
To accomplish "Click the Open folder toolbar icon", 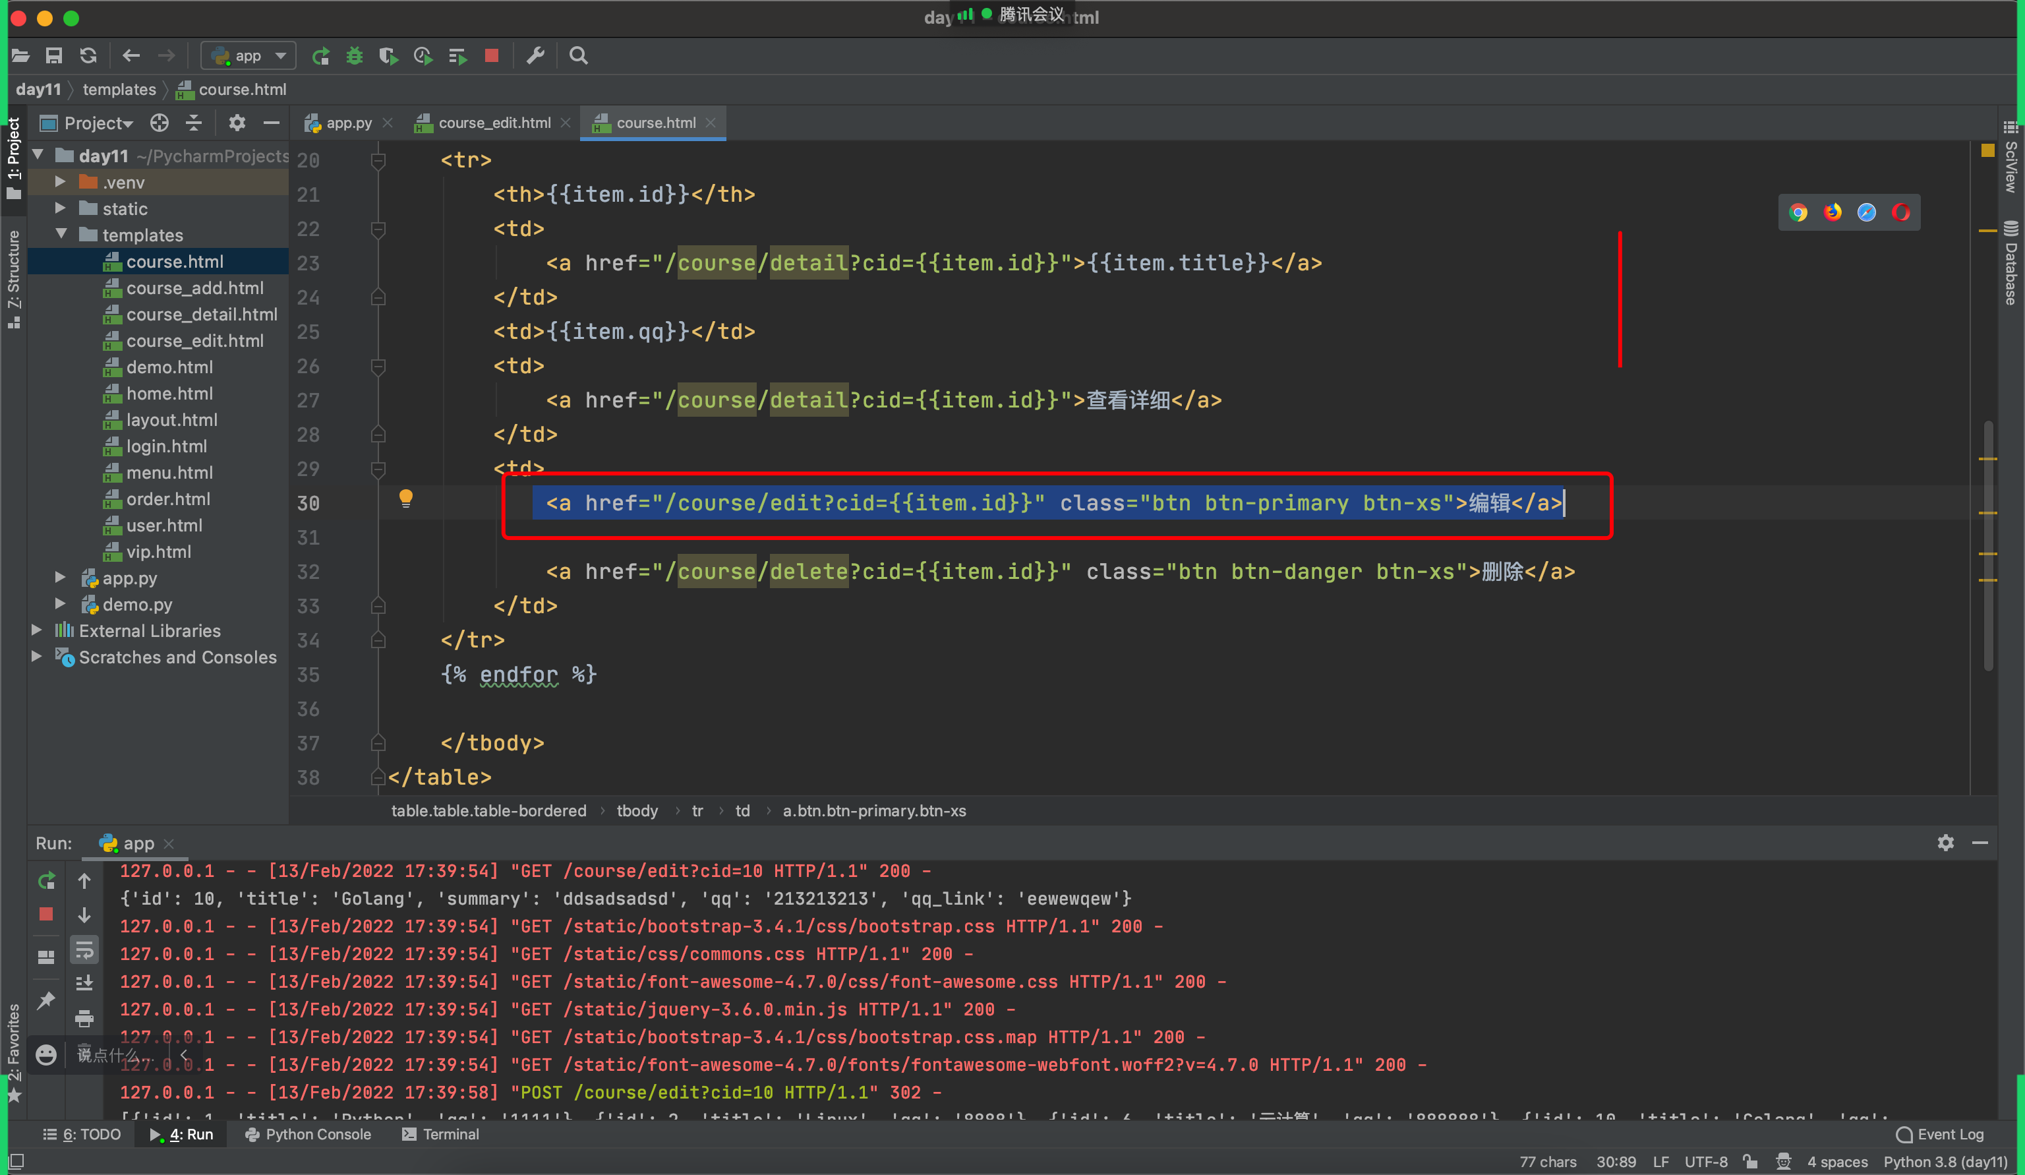I will pos(20,55).
